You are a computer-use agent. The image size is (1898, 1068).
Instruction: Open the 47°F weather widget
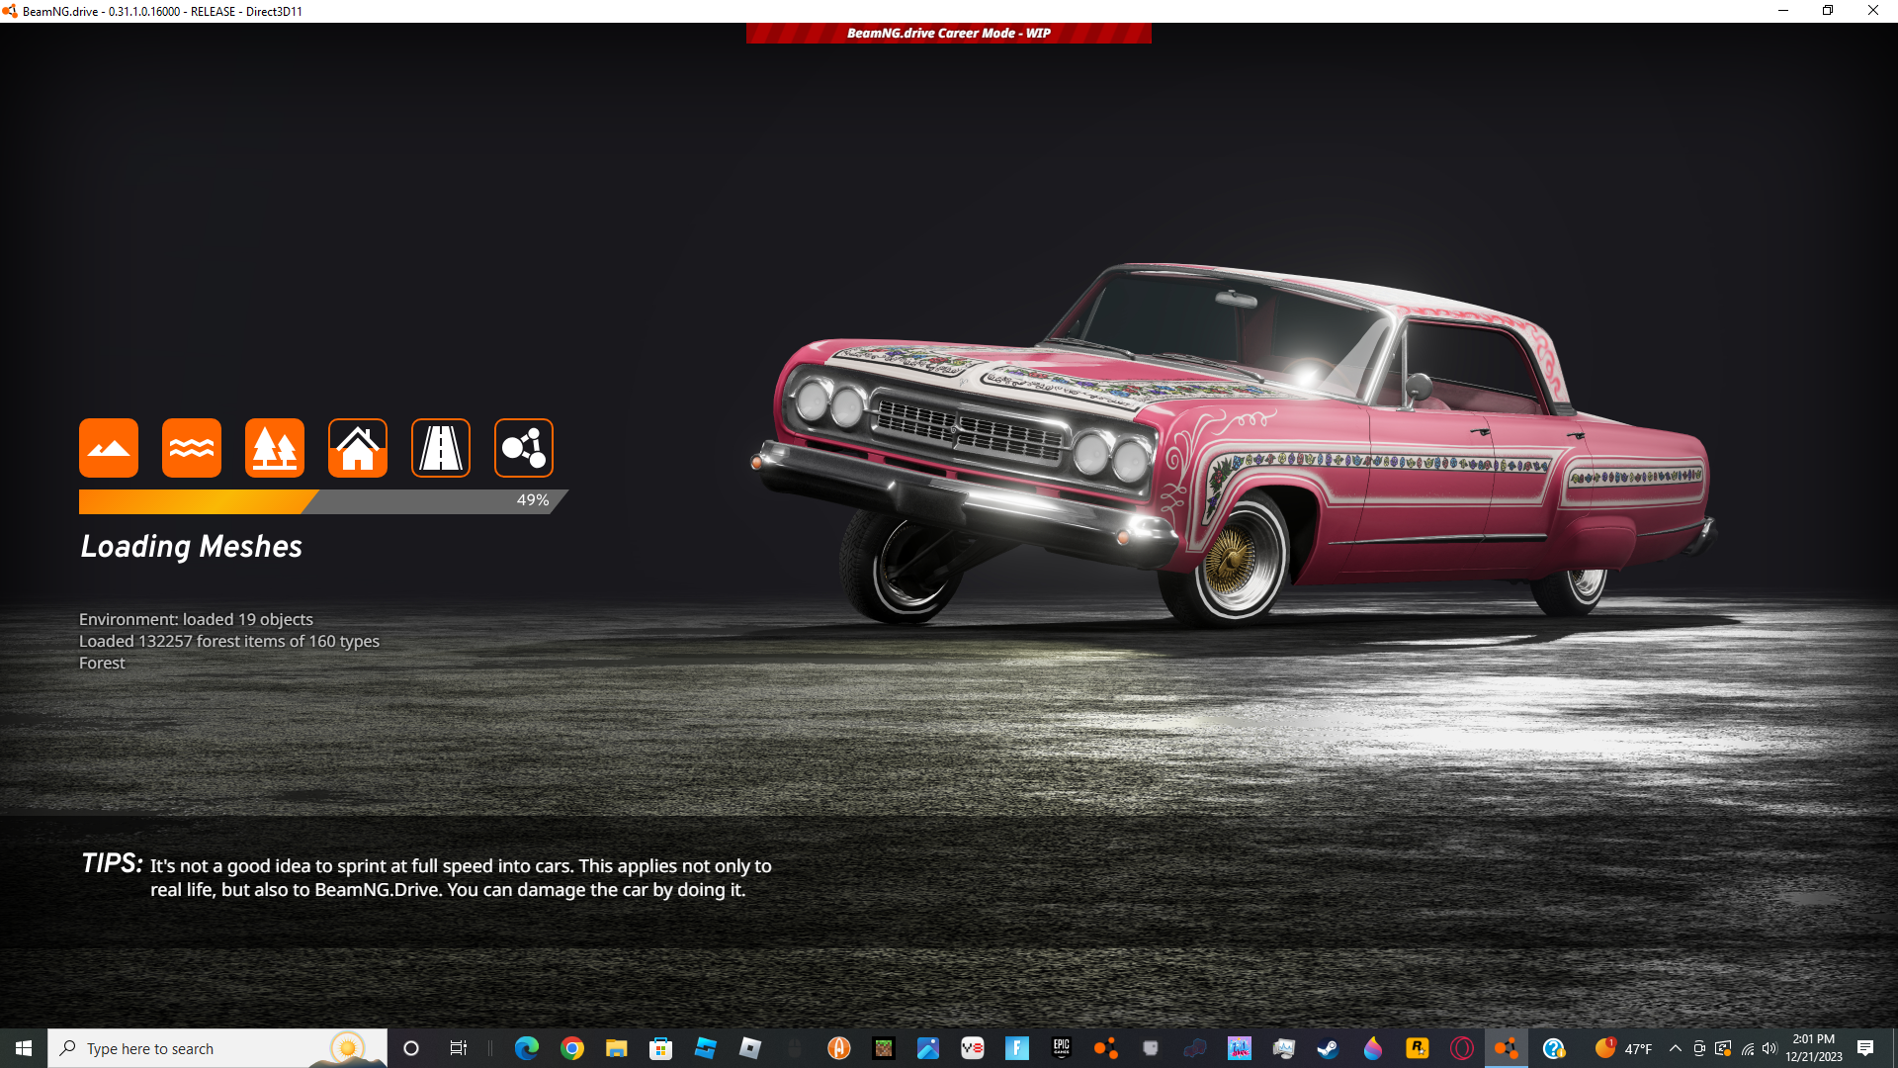[x=1624, y=1048]
